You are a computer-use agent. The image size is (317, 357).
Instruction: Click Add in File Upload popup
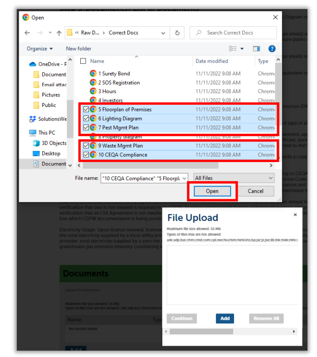[225, 318]
